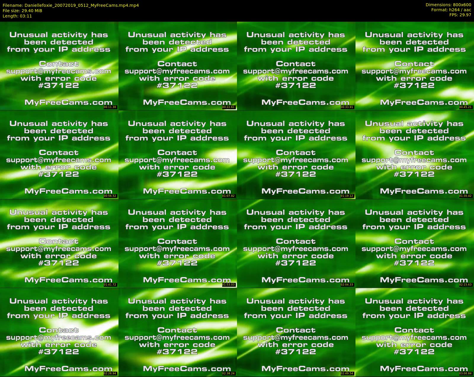This screenshot has height=377, width=474.
Task: Open the frame thumbnail stamped 00:56.52
Action: click(59, 155)
